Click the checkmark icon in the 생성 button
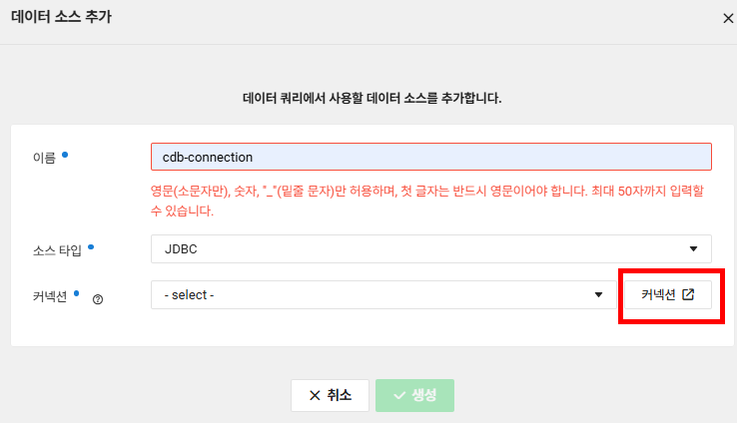The width and height of the screenshot is (737, 423). [x=399, y=396]
